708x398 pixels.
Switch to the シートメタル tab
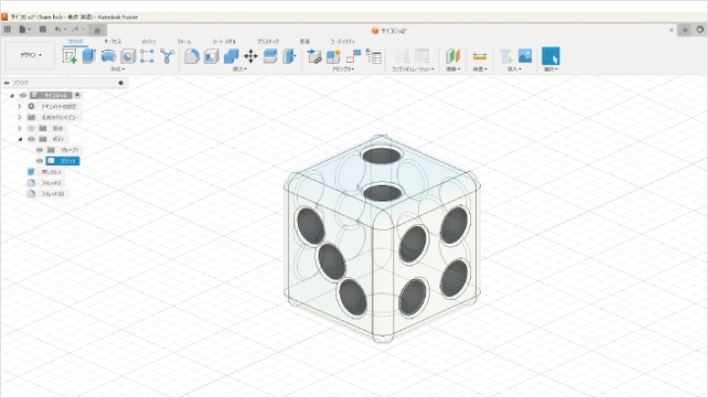point(224,41)
